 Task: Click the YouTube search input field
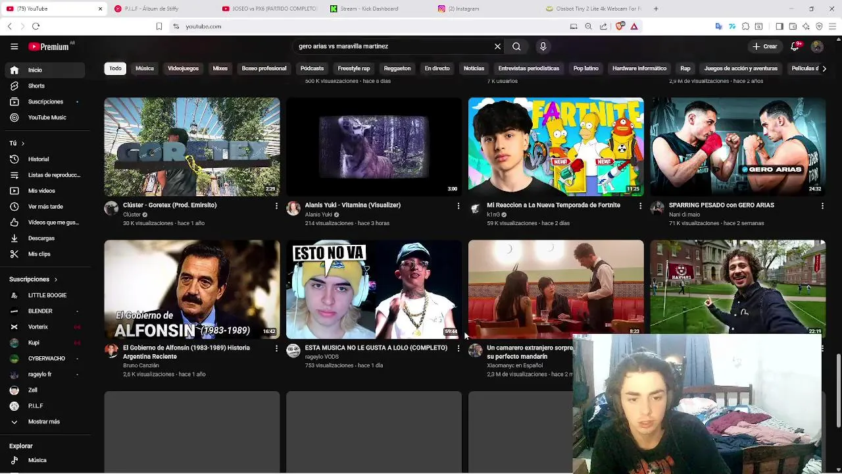(x=393, y=47)
